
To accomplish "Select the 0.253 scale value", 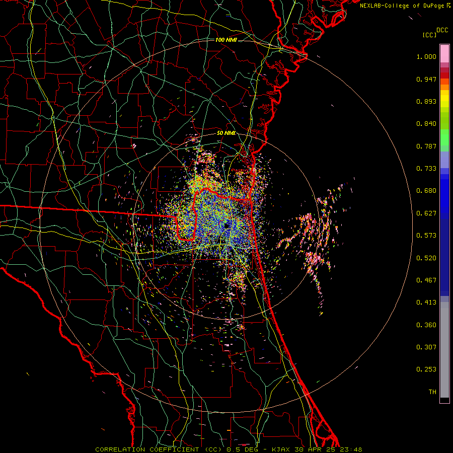I will coord(426,369).
